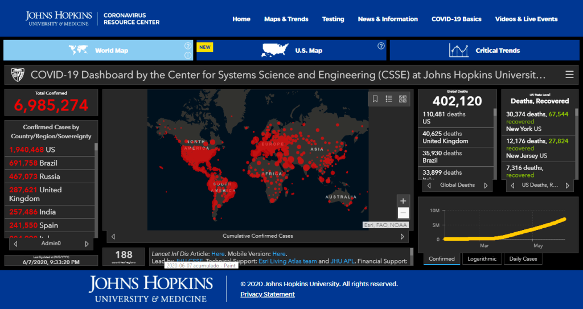
Task: Select the New Jersey US deaths entry
Action: [539, 149]
